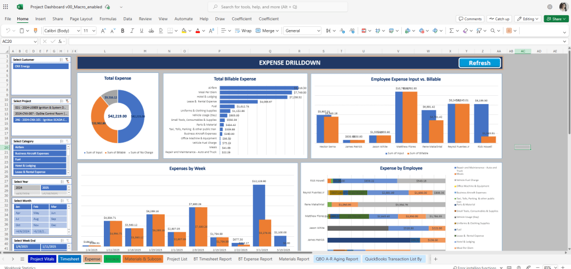Toggle multi-select on the Select Category slicer
Screen dimensions: 571x269
click(61, 141)
